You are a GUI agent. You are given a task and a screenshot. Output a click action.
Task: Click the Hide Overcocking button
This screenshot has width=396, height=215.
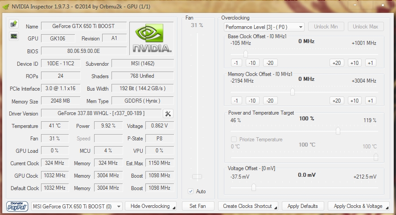pos(151,206)
